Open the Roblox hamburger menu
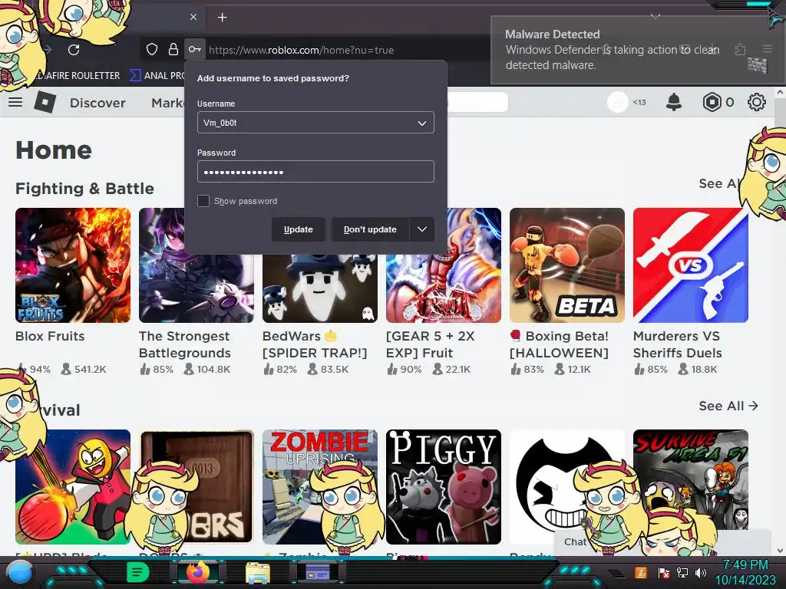The image size is (786, 589). (15, 102)
